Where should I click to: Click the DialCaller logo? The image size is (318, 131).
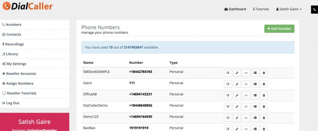click(x=28, y=6)
